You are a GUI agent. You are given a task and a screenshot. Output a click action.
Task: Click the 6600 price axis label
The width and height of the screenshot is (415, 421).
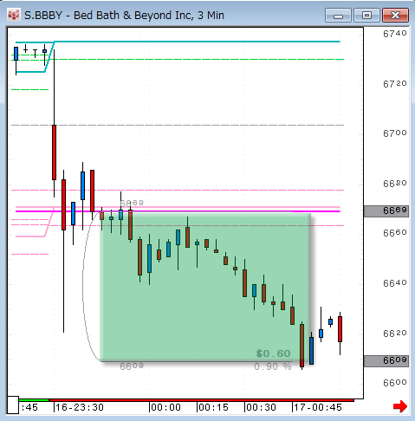click(x=395, y=383)
